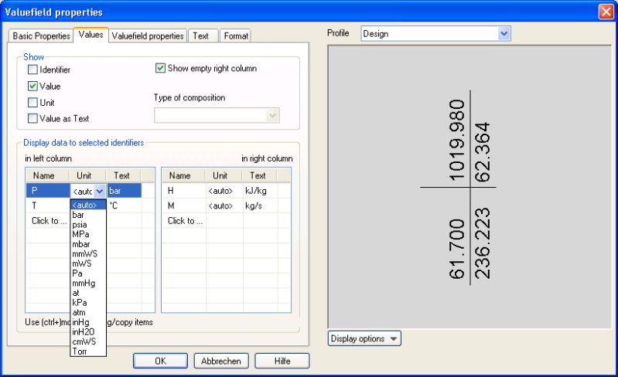Screen dimensions: 618x377
Task: Open the Type of composition dropdown
Action: [x=217, y=115]
